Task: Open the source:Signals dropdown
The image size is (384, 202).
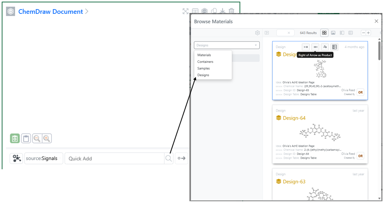Action: (44, 158)
